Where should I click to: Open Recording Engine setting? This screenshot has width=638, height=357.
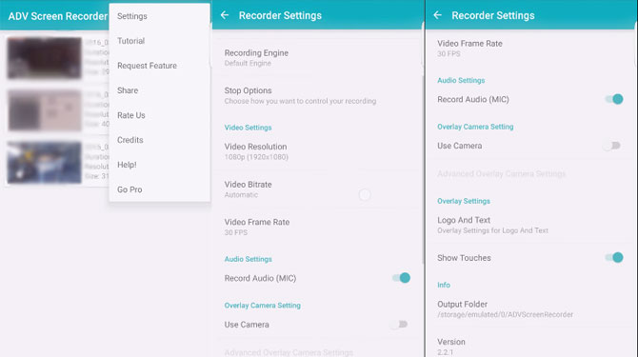[317, 58]
